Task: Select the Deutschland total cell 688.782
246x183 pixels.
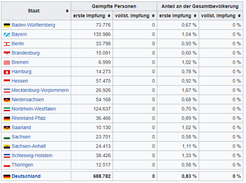Action: click(102, 176)
